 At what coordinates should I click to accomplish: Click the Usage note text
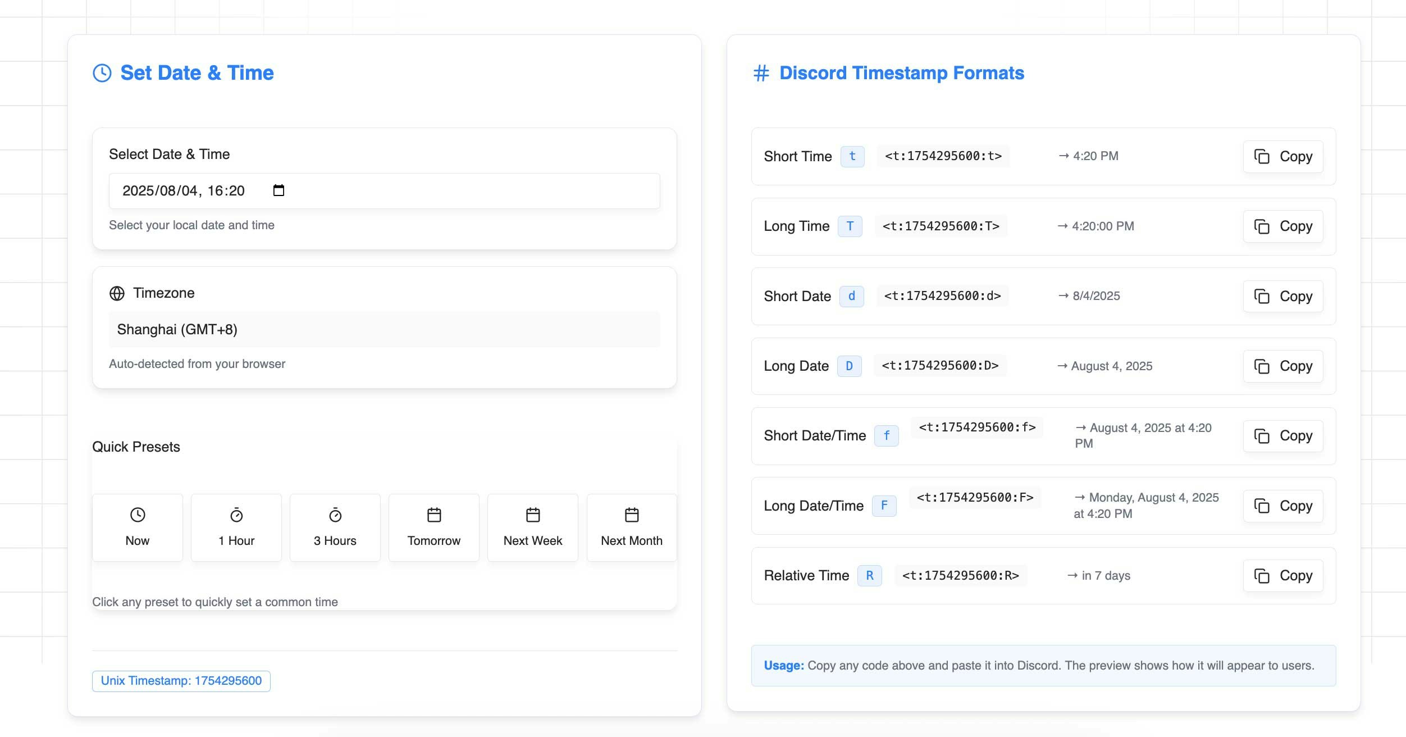click(x=1039, y=666)
